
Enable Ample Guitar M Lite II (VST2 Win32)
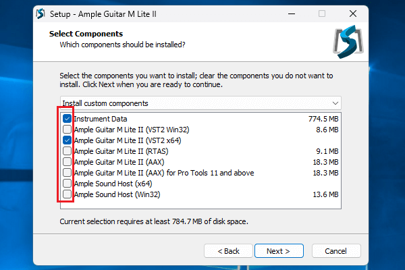(67, 130)
